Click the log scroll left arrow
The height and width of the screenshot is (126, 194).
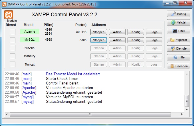pos(7,114)
